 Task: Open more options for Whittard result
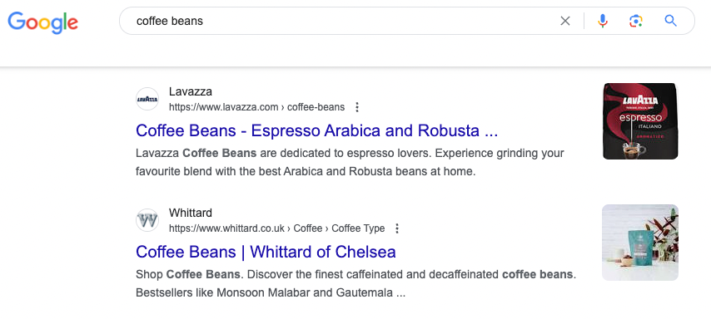click(397, 228)
